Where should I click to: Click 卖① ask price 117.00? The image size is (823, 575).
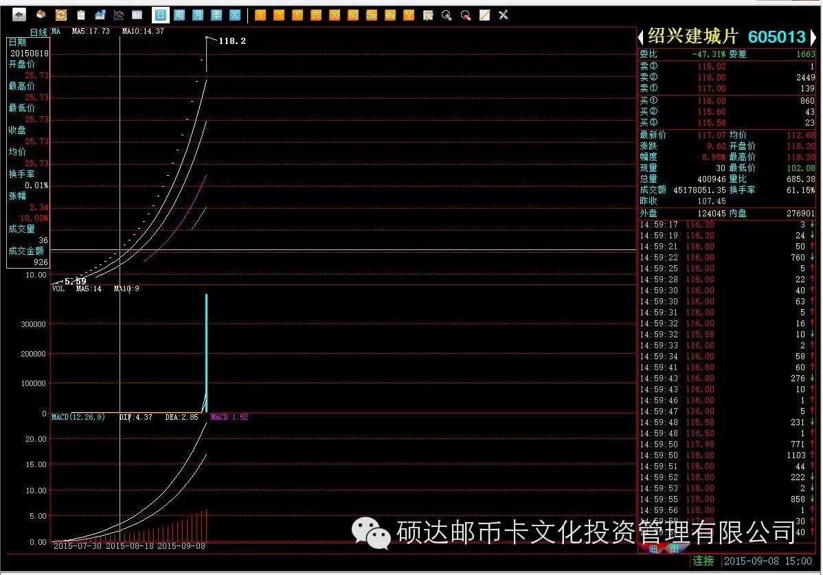(711, 89)
